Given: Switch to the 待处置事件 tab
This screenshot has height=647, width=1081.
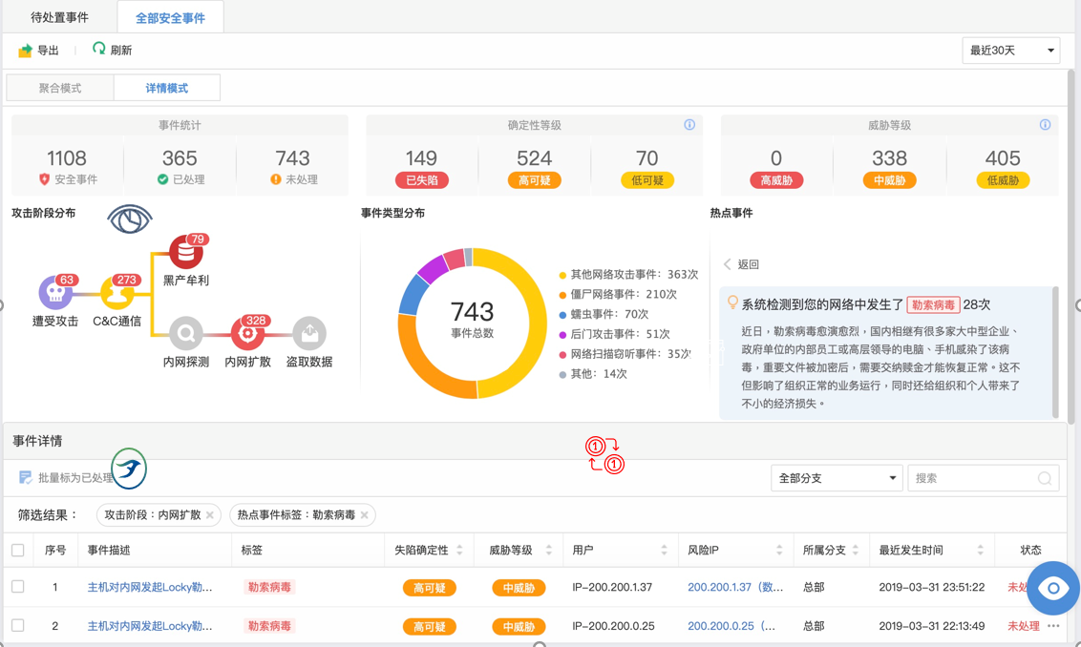Looking at the screenshot, I should [59, 17].
